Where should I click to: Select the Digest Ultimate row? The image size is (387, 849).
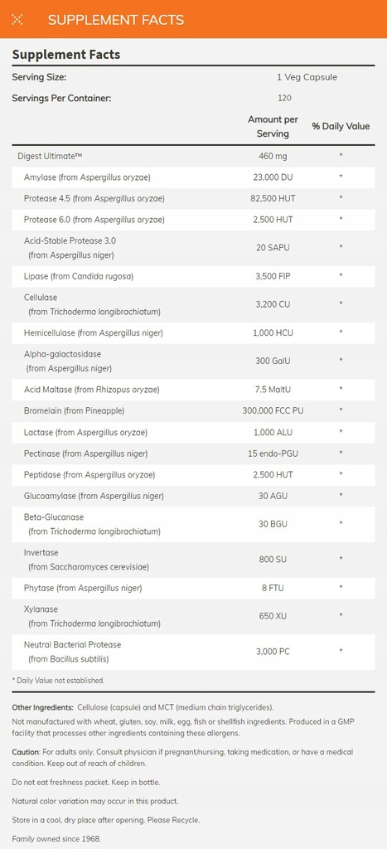click(x=193, y=156)
